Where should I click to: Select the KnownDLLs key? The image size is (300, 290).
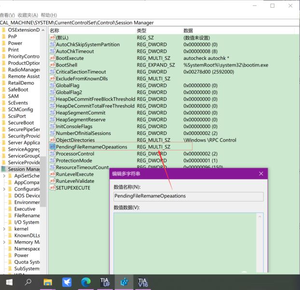pyautogui.click(x=27, y=235)
